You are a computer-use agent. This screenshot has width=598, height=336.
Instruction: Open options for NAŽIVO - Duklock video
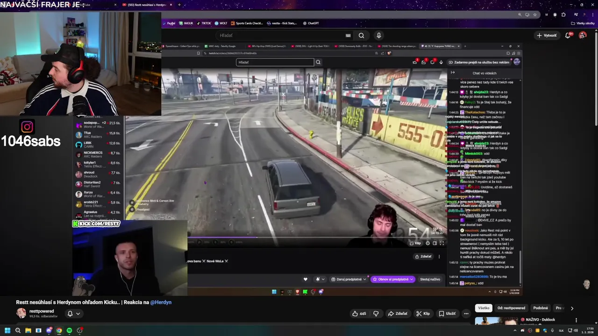576,320
